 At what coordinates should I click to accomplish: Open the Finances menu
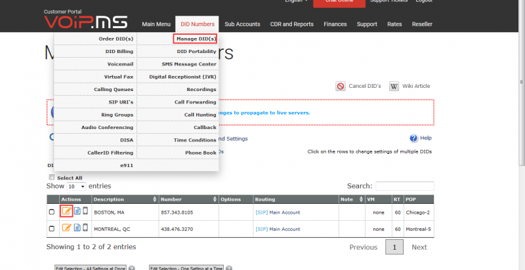(x=335, y=24)
